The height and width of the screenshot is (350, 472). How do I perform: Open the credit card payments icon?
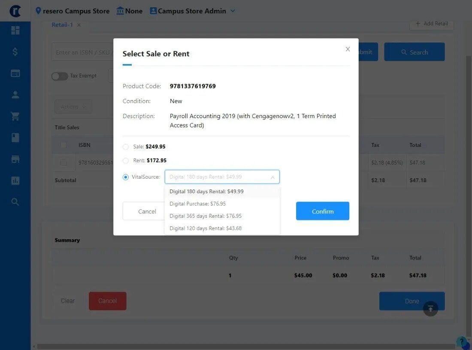15,73
